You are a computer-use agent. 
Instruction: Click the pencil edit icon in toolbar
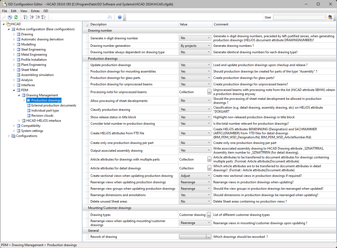coord(4,17)
